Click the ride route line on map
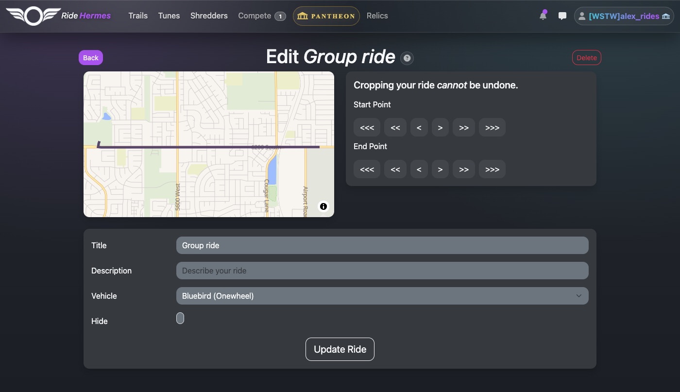 [x=209, y=147]
